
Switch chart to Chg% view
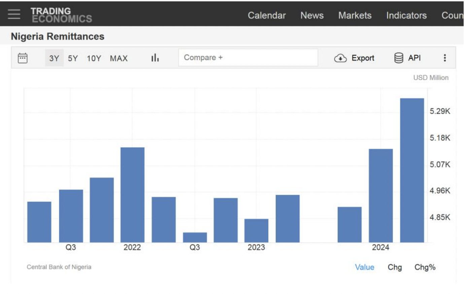[x=425, y=267]
